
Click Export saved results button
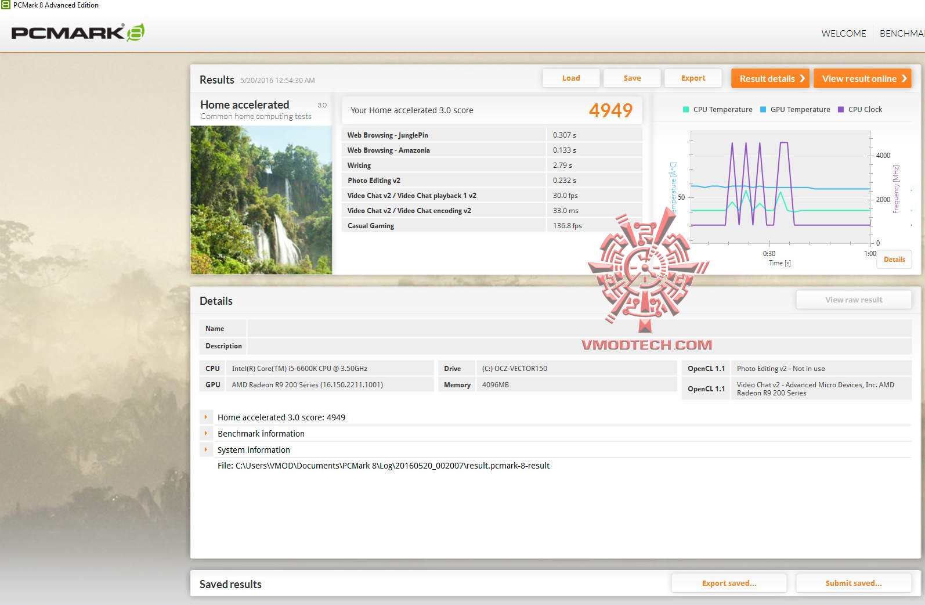[x=729, y=584]
